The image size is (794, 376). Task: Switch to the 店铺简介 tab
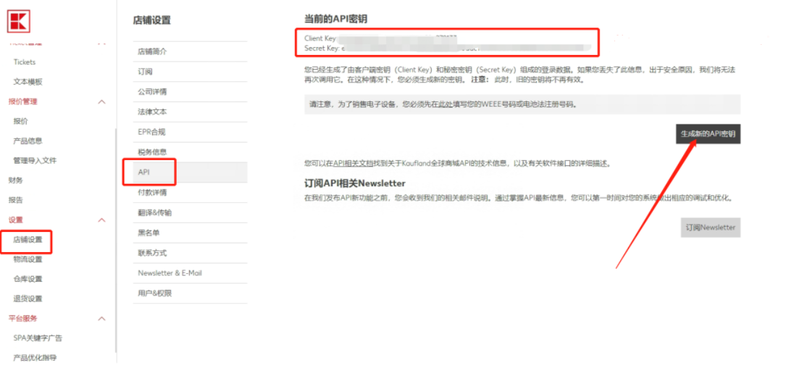pos(152,51)
